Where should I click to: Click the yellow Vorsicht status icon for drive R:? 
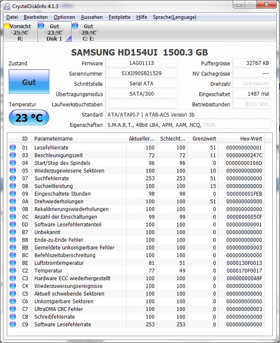[x=7, y=26]
